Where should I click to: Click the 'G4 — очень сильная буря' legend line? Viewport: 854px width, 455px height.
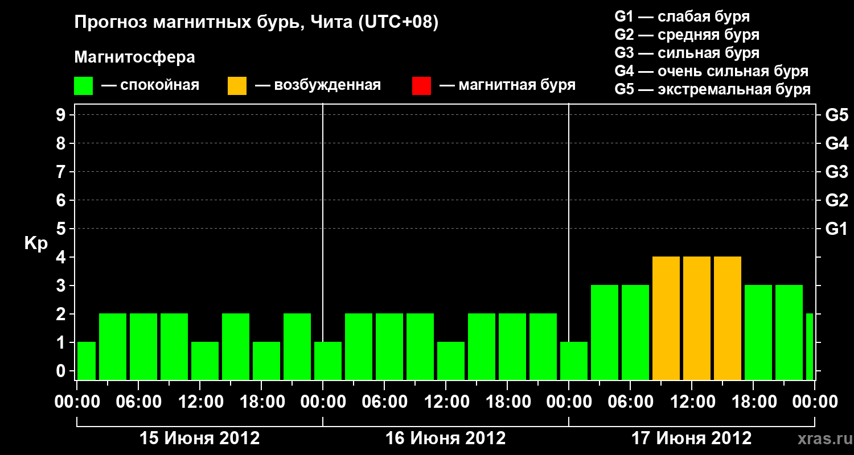[x=711, y=71]
